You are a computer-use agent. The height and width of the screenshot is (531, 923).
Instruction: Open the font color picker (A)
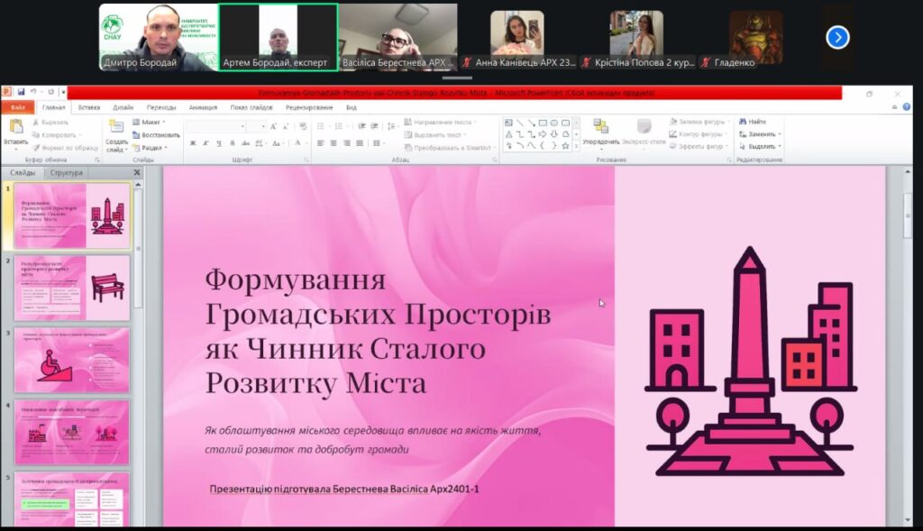tap(298, 143)
